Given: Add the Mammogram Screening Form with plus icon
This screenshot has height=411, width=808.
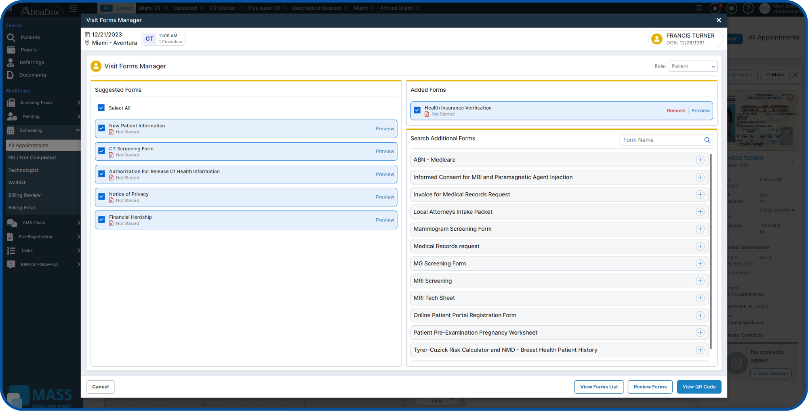Looking at the screenshot, I should click(x=700, y=229).
